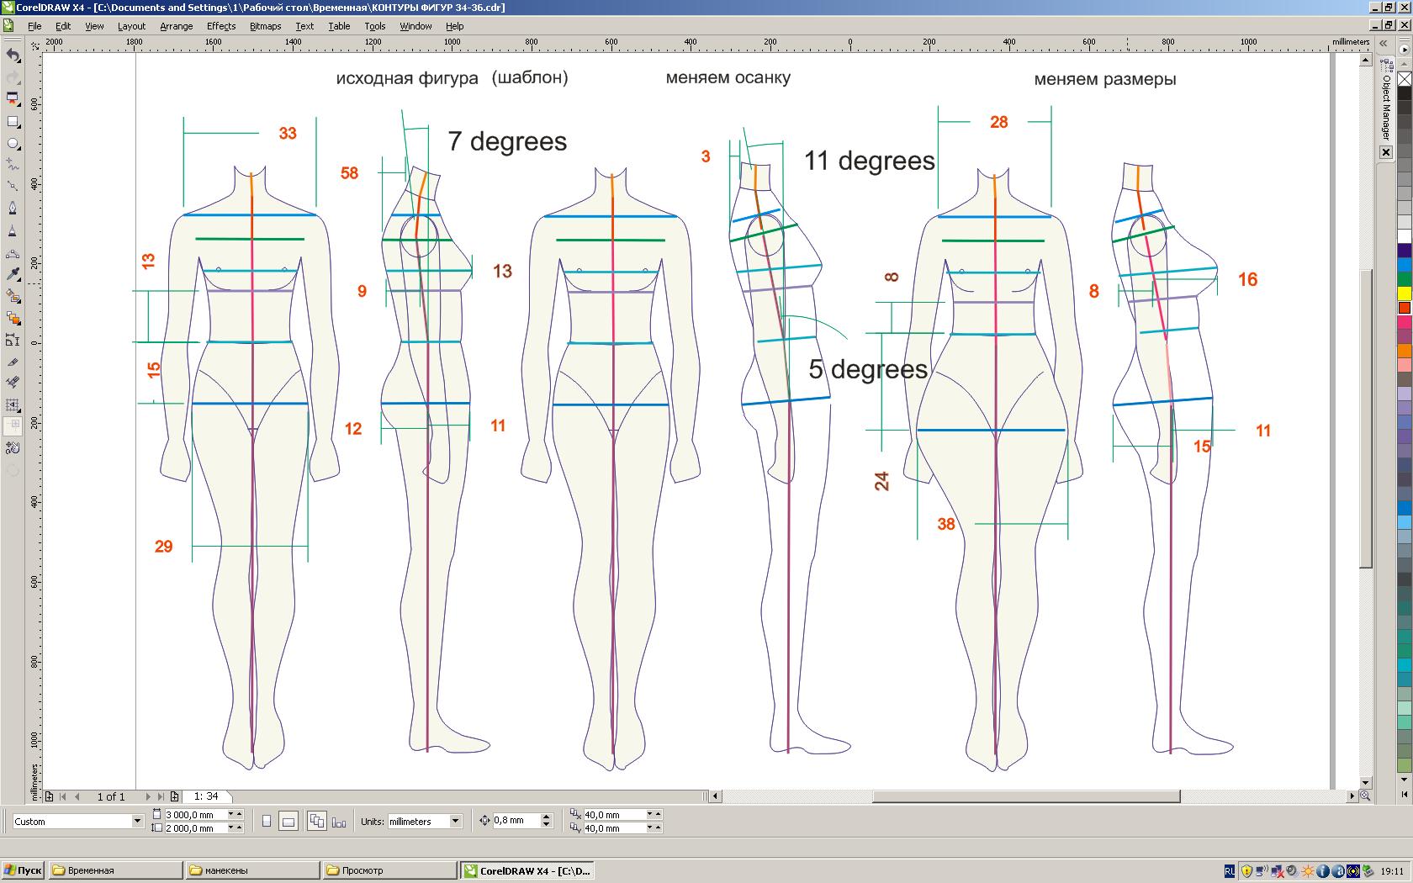Open the Units millimeters dropdown
Screen dimensions: 1413x883
(x=455, y=822)
